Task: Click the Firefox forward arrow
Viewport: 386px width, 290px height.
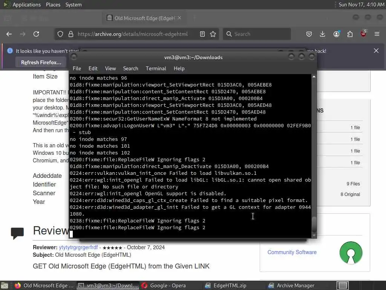Action: 23,34
